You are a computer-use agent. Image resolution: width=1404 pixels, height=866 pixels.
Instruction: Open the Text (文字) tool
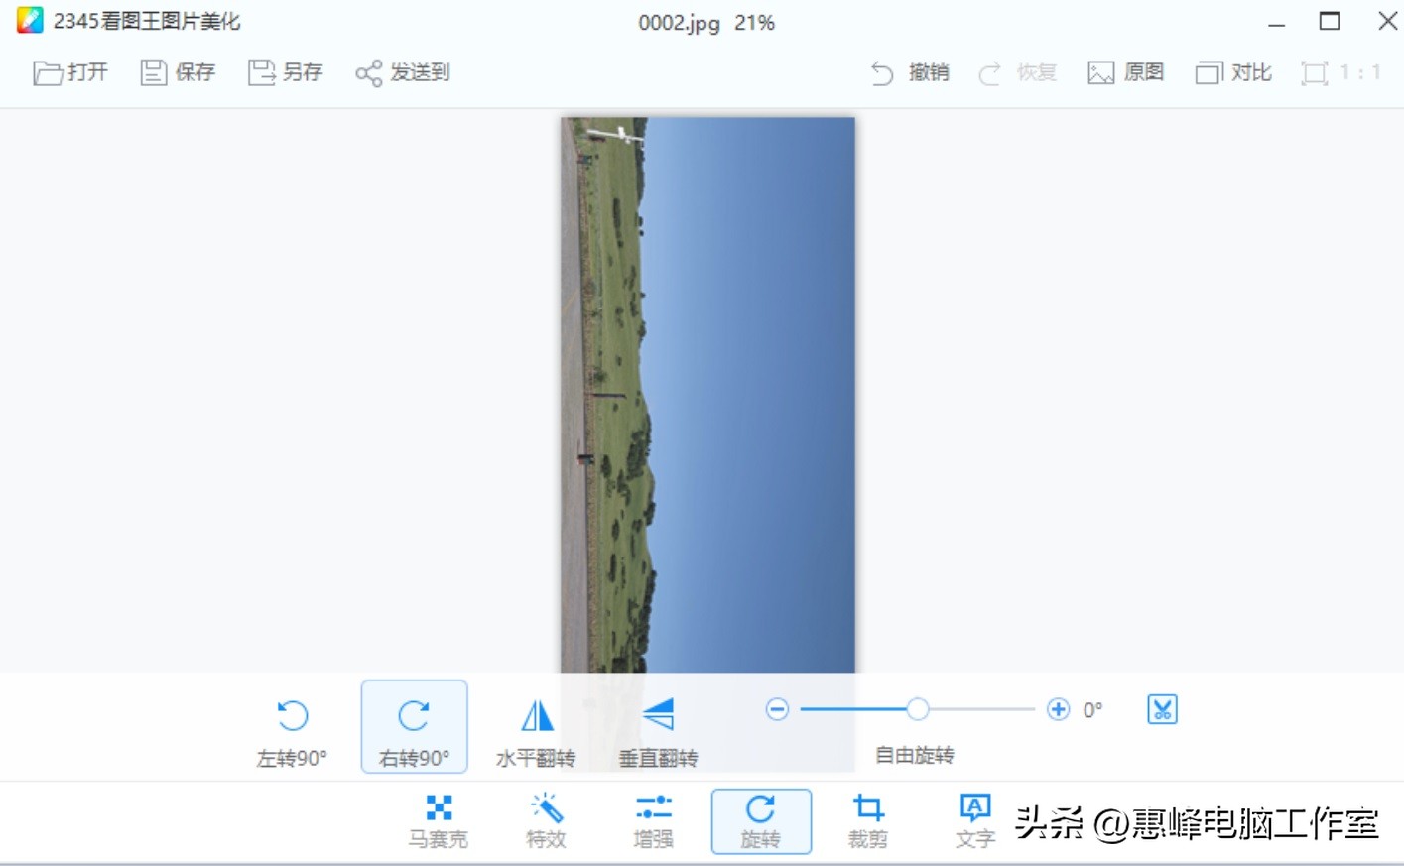[975, 820]
